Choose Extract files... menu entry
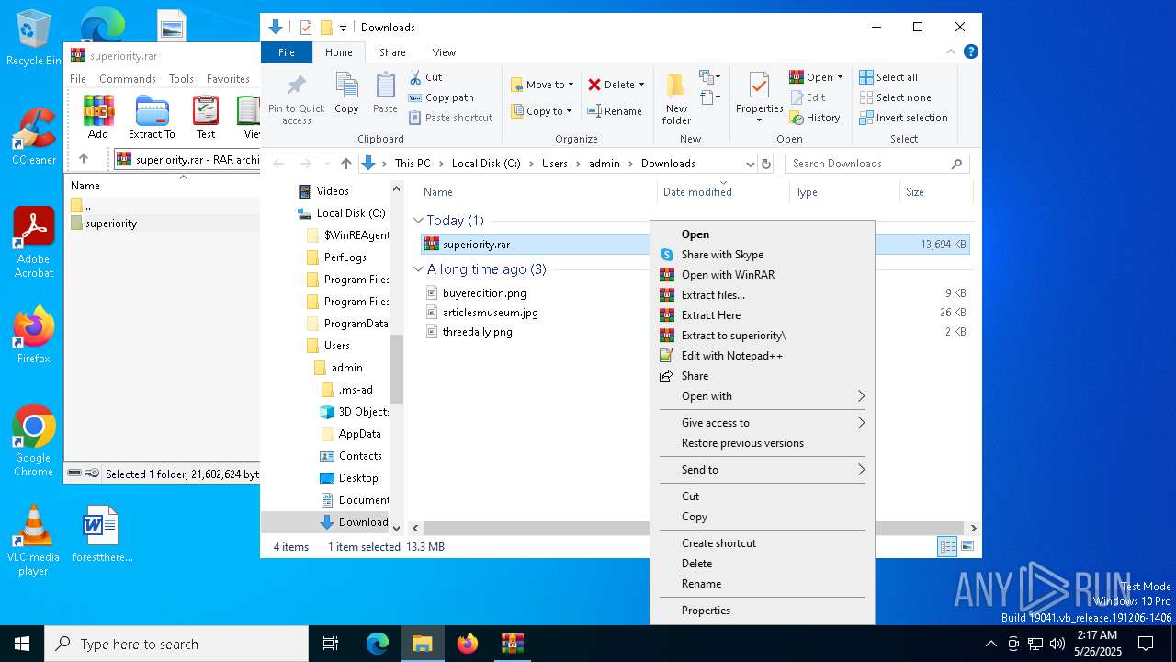Screen dimensions: 1176x662 [763, 295]
